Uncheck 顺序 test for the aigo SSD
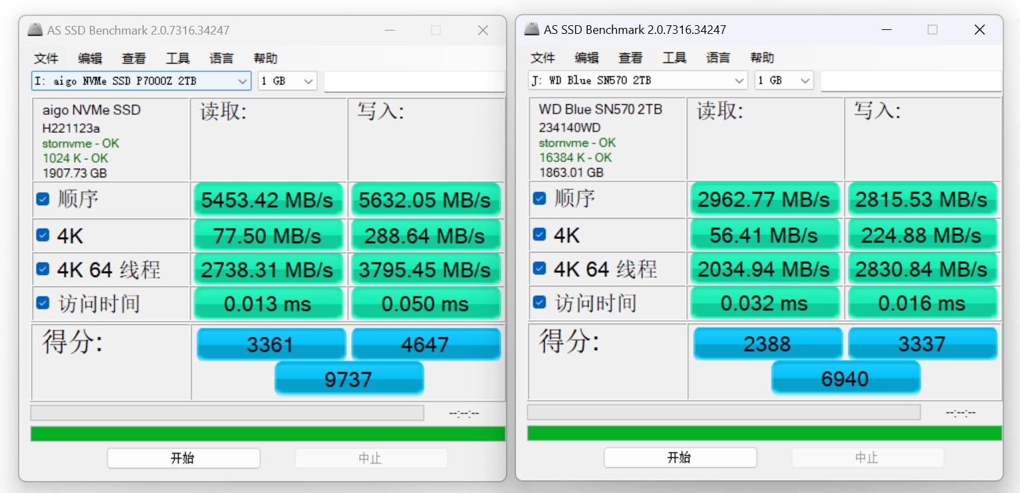1020x493 pixels. (43, 197)
